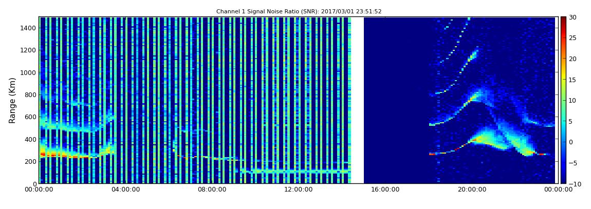Click the "Range (Km)" y-axis label
The width and height of the screenshot is (591, 209).
coord(12,100)
